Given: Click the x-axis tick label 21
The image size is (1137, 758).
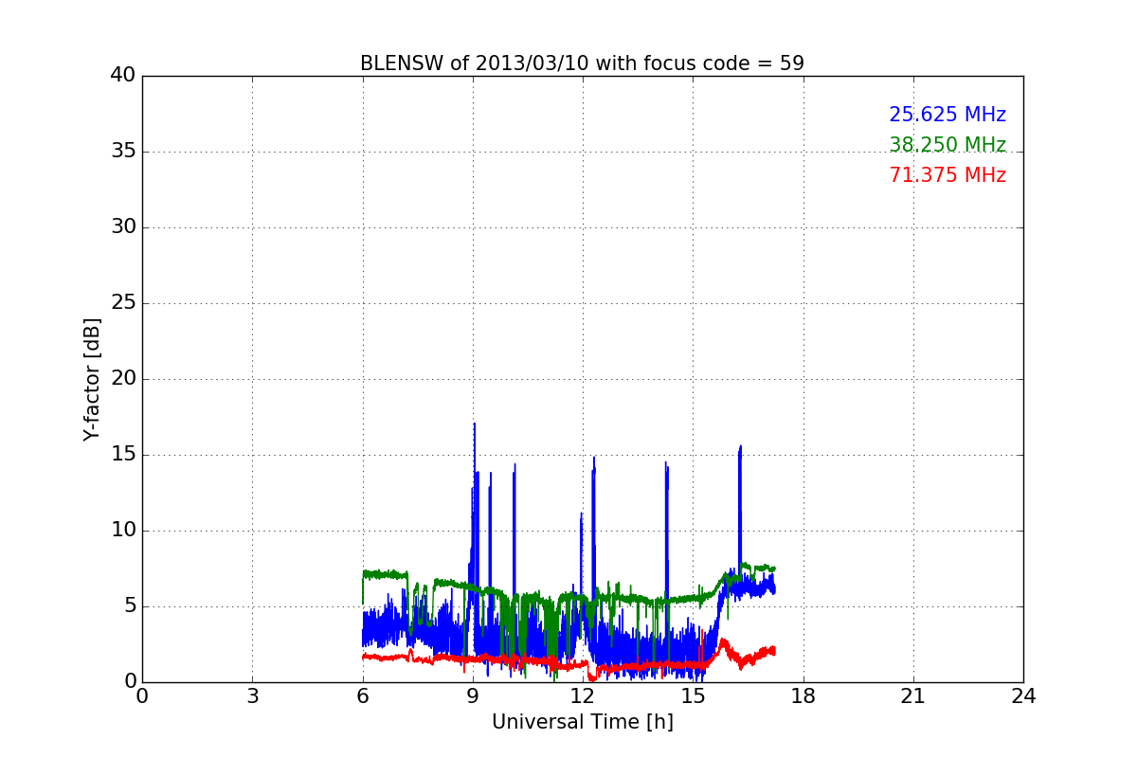Looking at the screenshot, I should 913,696.
